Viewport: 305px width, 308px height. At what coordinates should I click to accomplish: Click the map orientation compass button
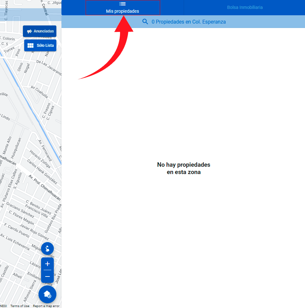47,248
